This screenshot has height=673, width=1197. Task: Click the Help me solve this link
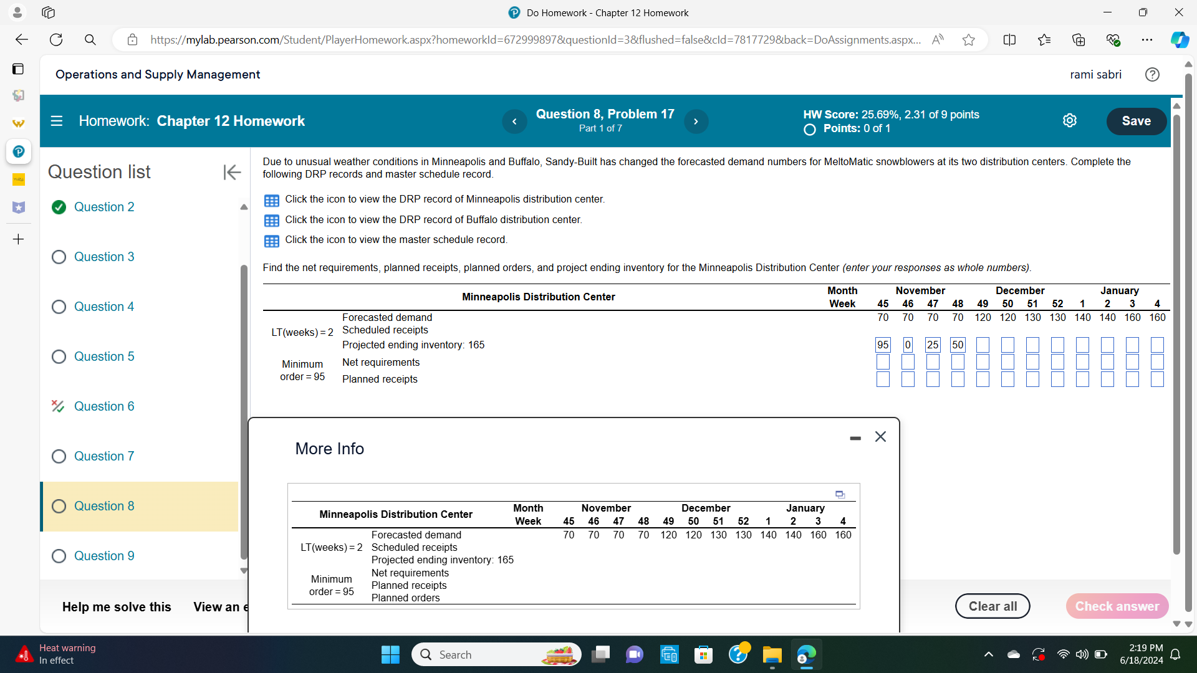[116, 606]
